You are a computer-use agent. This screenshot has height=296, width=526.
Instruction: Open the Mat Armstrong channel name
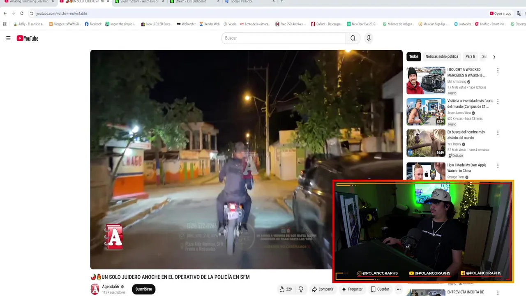[457, 82]
